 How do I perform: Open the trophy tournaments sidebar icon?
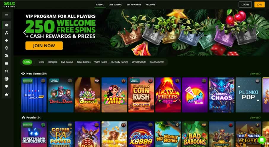pyautogui.click(x=7, y=86)
